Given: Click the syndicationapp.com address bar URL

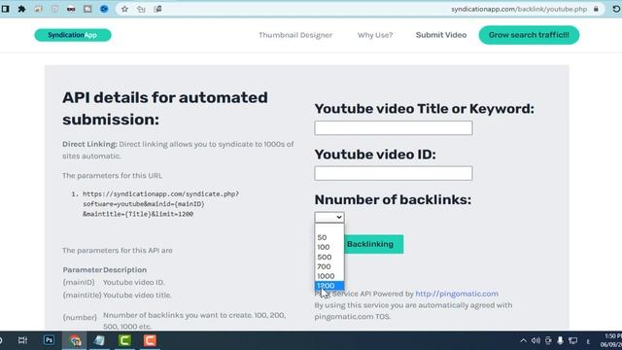Looking at the screenshot, I should (x=519, y=9).
